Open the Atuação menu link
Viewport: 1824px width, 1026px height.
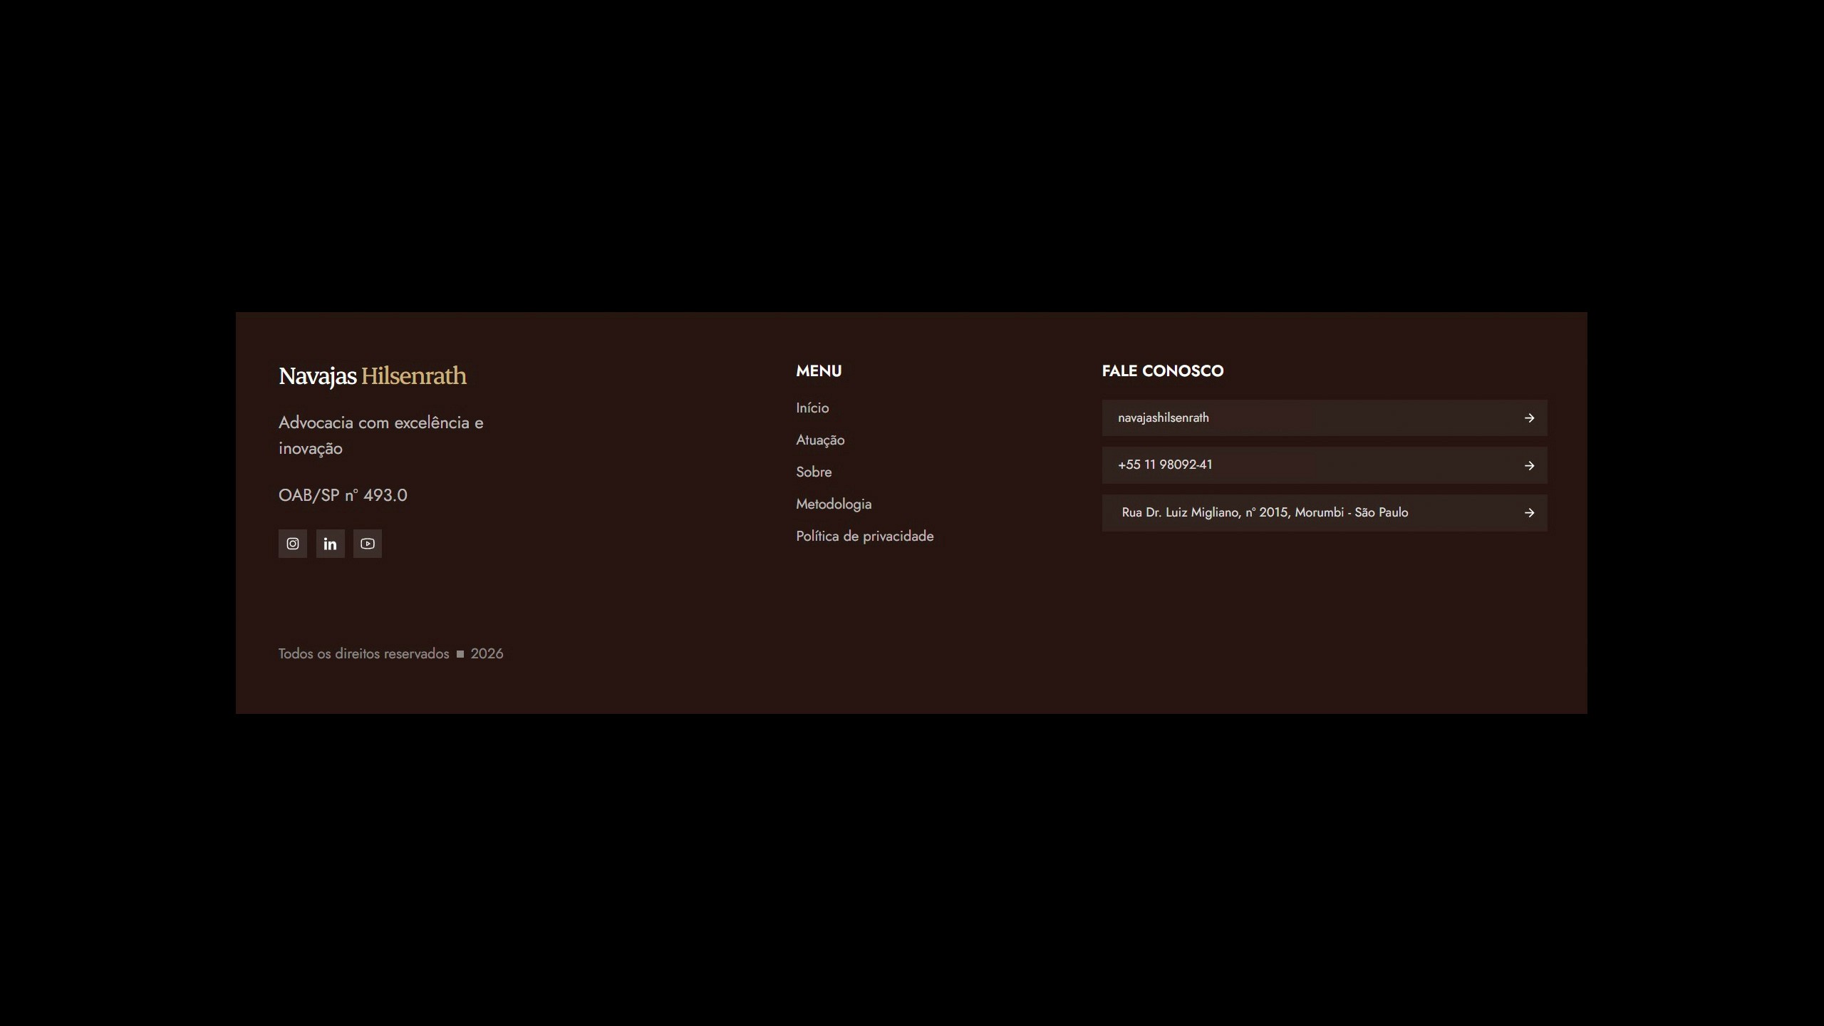(x=820, y=440)
